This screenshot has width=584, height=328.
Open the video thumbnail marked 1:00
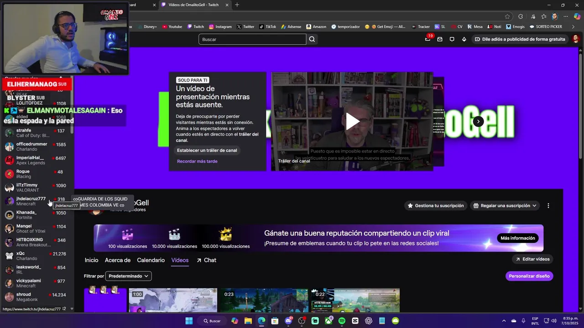(173, 300)
